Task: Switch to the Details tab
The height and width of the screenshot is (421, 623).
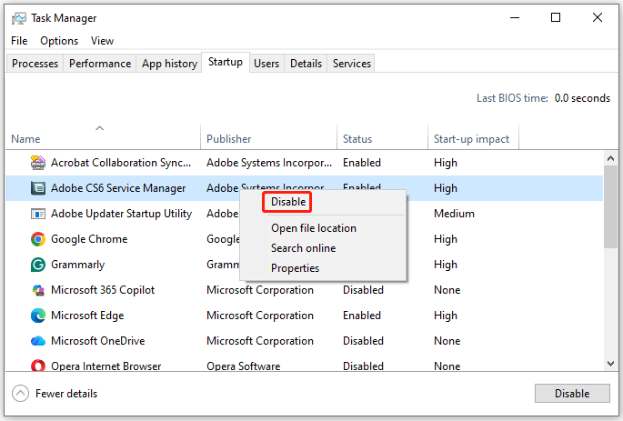Action: click(x=306, y=64)
